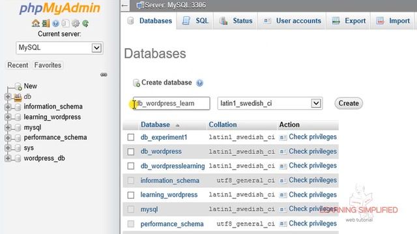Image resolution: width=417 pixels, height=234 pixels.
Task: Reload navigation panel green refresh icon
Action: [x=85, y=23]
